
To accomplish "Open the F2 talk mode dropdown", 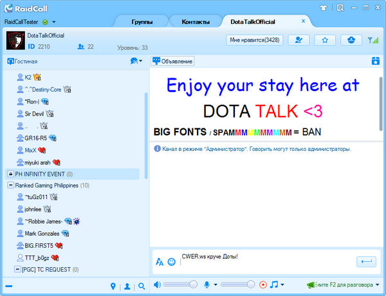I will [x=378, y=285].
